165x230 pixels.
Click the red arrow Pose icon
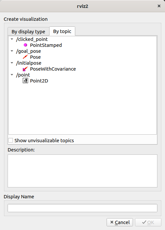[x=25, y=57]
